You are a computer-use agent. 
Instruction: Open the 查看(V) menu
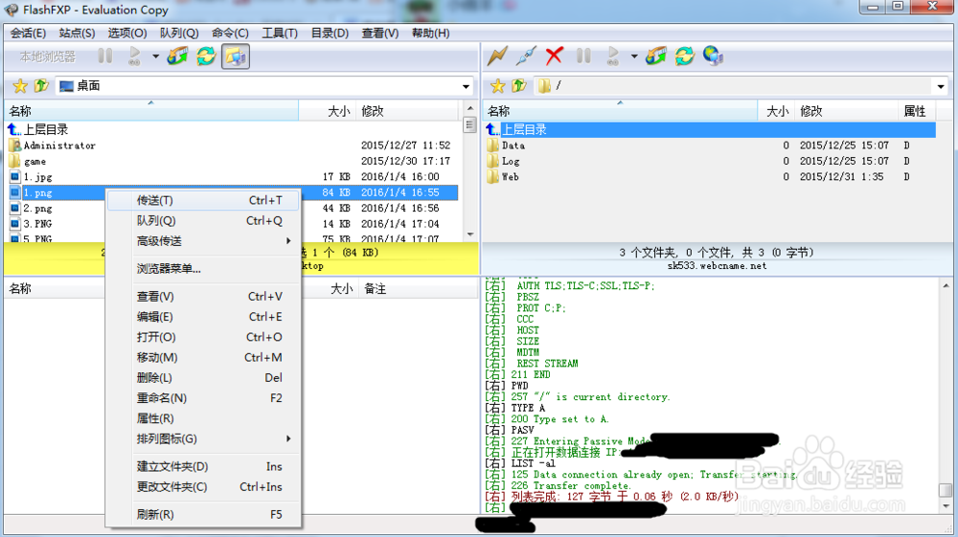point(380,33)
